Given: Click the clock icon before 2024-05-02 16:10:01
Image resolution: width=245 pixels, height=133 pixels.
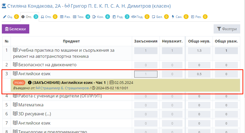Looking at the screenshot, I should pyautogui.click(x=93, y=88).
